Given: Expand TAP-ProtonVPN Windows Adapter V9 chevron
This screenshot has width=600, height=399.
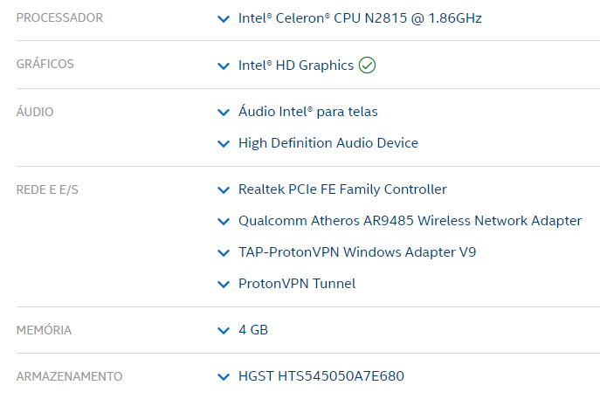Looking at the screenshot, I should [x=224, y=252].
